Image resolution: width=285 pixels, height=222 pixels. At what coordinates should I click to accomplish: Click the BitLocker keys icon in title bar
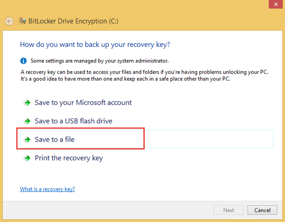click(x=22, y=21)
